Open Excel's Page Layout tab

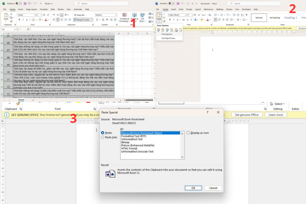pos(31,9)
